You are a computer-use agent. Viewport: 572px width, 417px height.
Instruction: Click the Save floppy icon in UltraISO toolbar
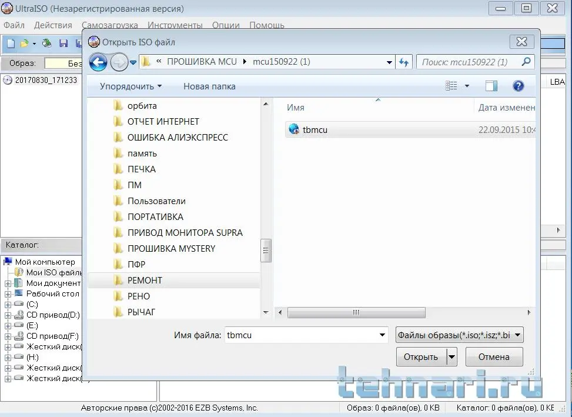[63, 44]
